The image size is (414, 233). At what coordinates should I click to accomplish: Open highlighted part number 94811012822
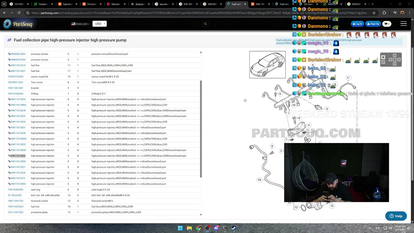(x=18, y=156)
